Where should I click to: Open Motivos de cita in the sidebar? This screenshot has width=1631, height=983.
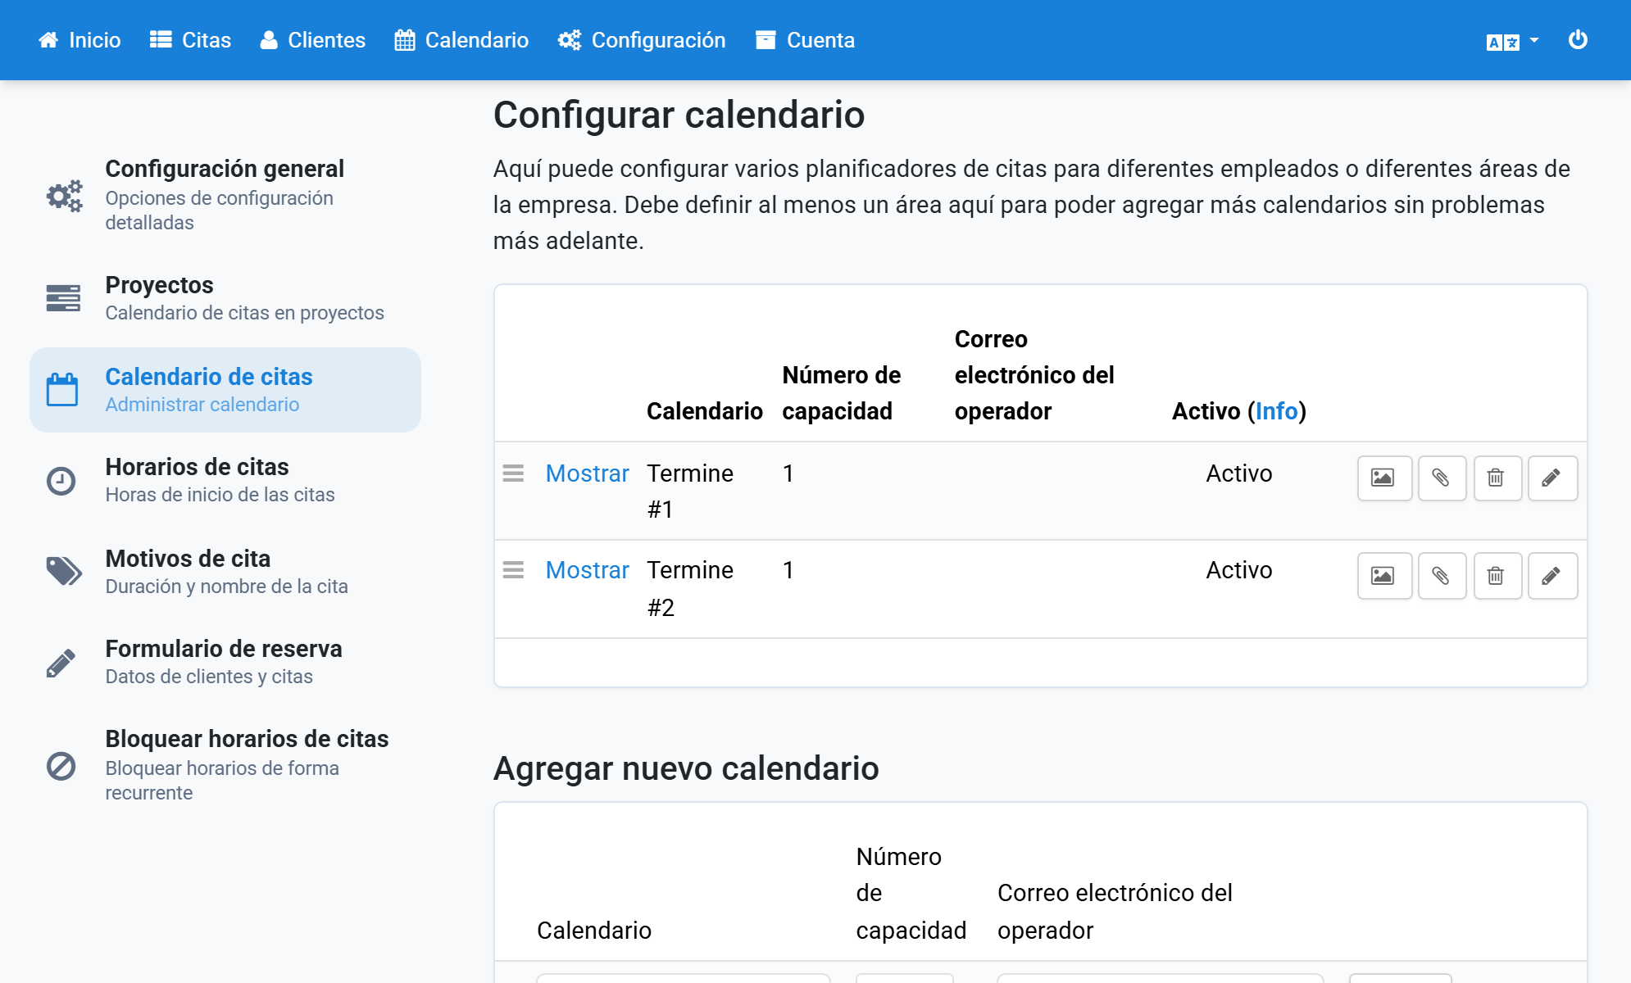pos(225,572)
